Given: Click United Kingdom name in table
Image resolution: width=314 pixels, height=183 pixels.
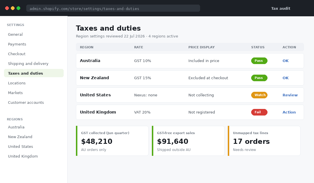Looking at the screenshot, I should click(x=98, y=112).
